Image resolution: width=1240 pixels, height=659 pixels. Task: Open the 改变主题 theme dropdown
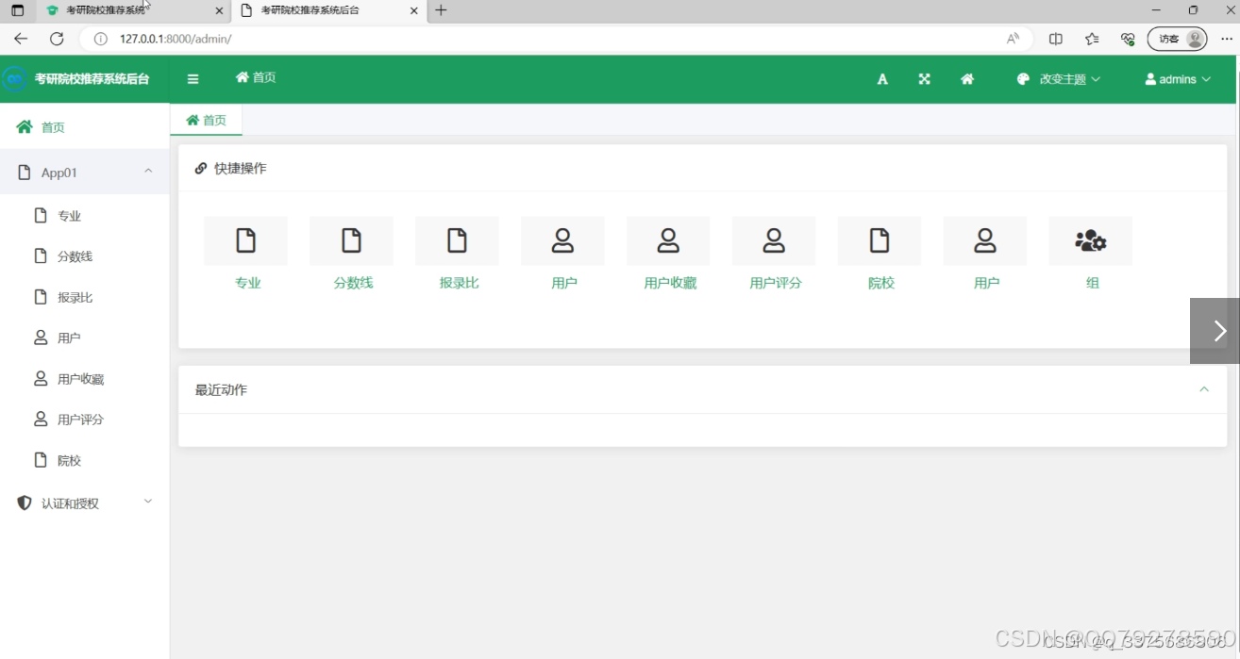click(x=1059, y=79)
